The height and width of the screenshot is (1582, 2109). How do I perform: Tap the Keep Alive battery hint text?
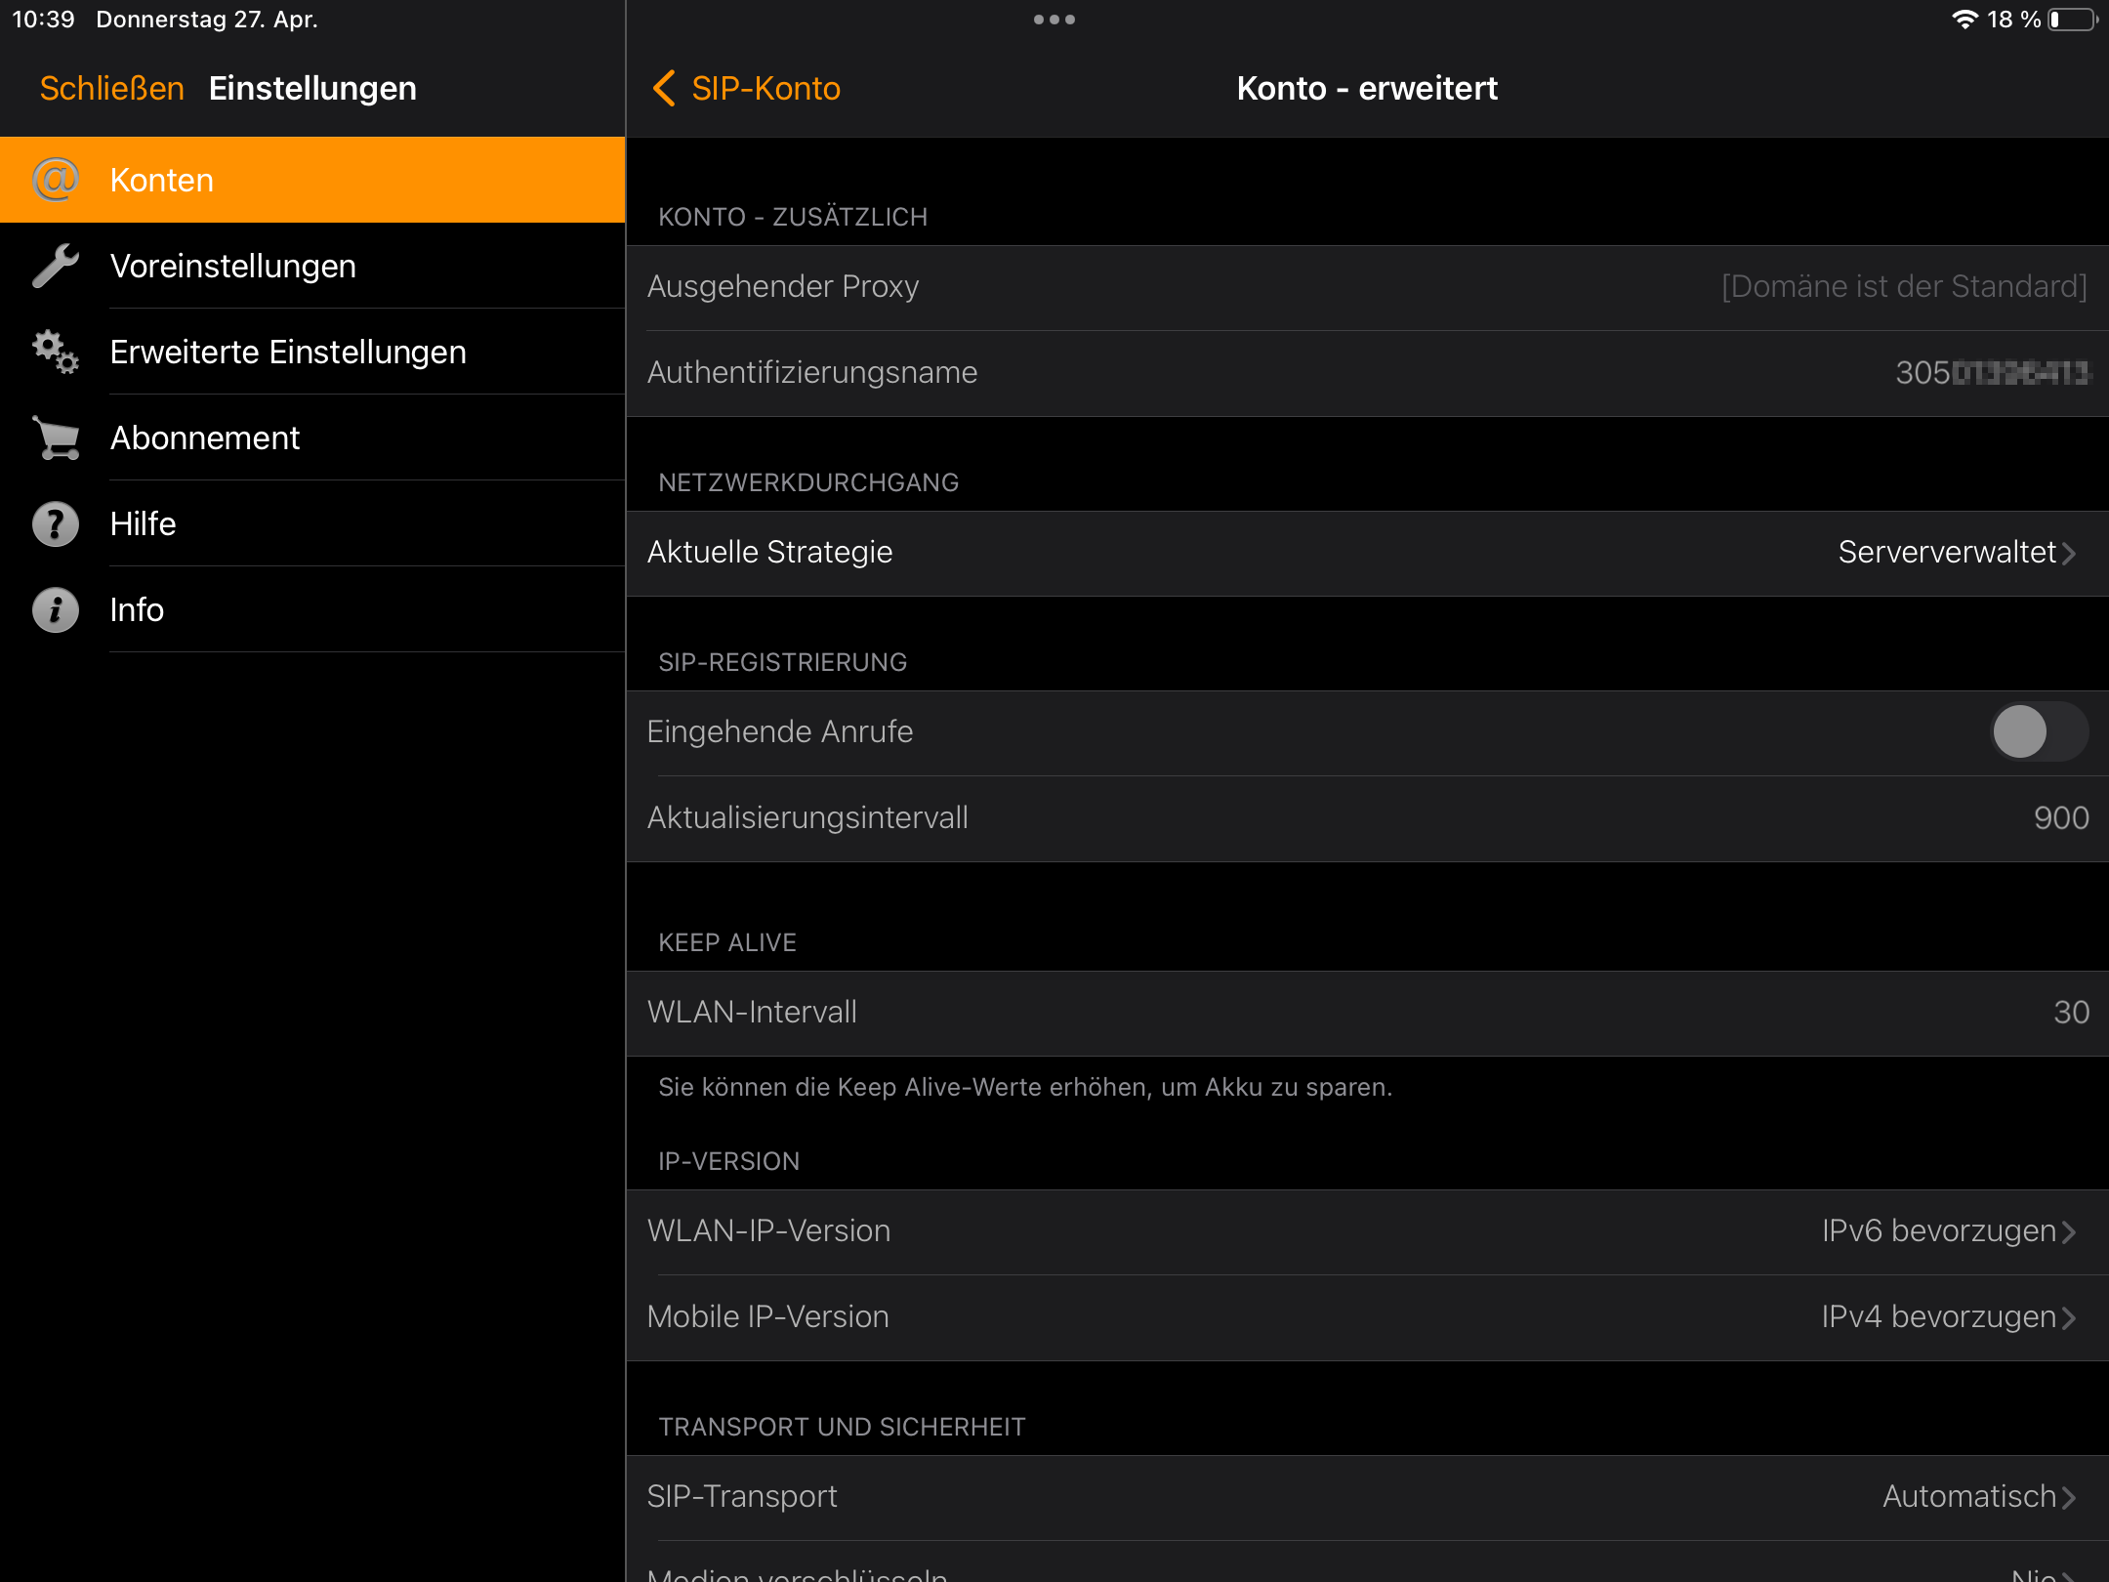tap(1025, 1087)
